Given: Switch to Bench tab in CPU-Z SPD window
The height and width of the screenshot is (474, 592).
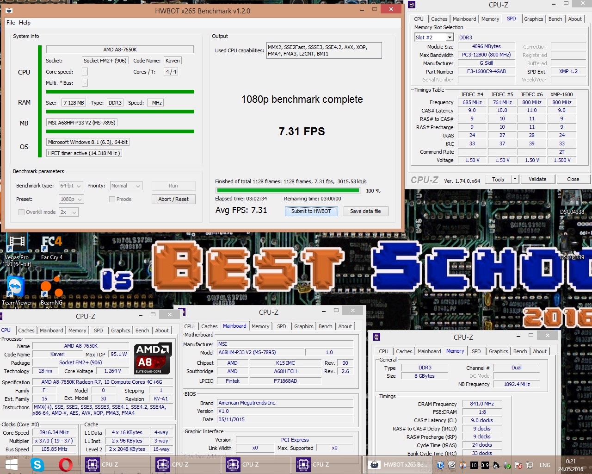Looking at the screenshot, I should [x=555, y=19].
